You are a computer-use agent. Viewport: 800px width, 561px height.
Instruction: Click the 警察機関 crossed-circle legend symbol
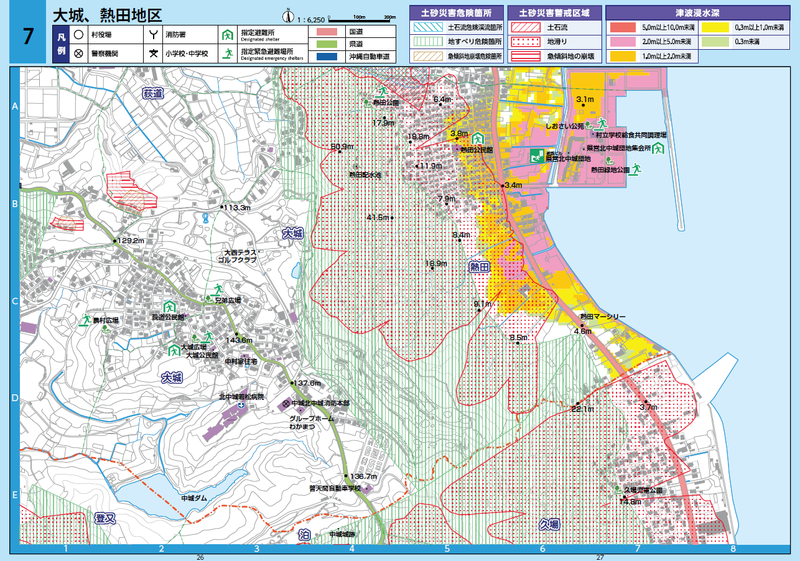pyautogui.click(x=79, y=53)
